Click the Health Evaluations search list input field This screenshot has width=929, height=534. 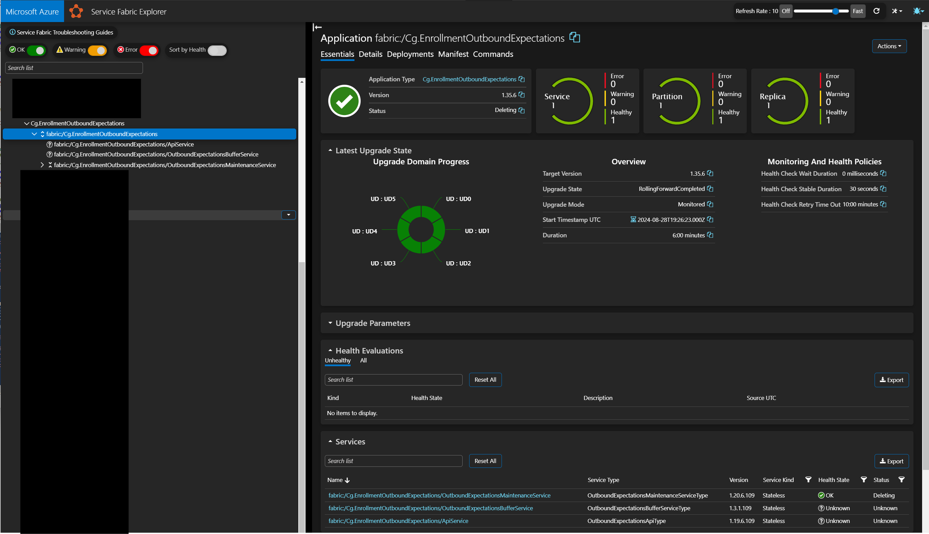pos(393,380)
